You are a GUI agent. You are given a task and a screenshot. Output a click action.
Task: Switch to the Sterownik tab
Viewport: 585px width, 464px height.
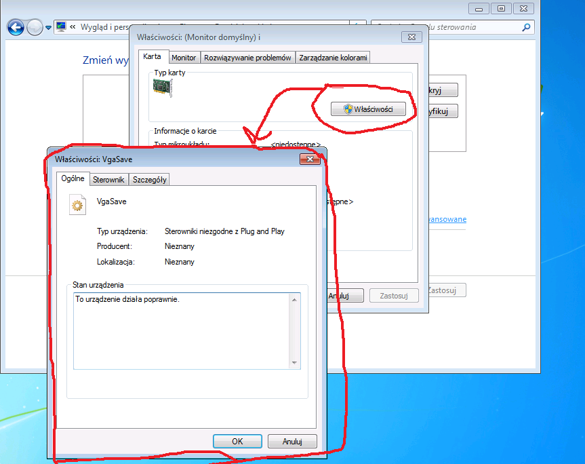click(x=108, y=180)
